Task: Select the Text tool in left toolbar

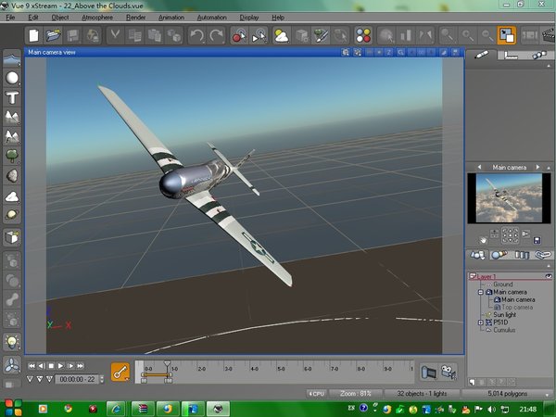Action: point(13,97)
